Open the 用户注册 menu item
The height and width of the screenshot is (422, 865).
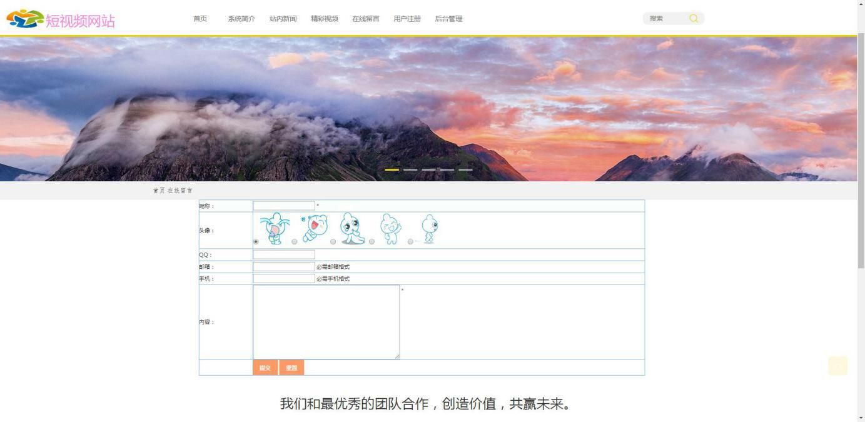[x=407, y=19]
